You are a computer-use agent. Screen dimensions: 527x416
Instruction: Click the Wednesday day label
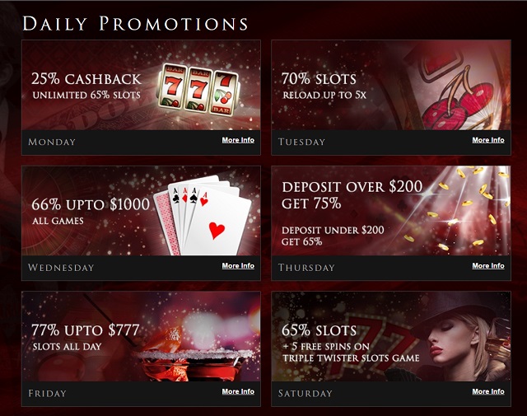pos(61,268)
